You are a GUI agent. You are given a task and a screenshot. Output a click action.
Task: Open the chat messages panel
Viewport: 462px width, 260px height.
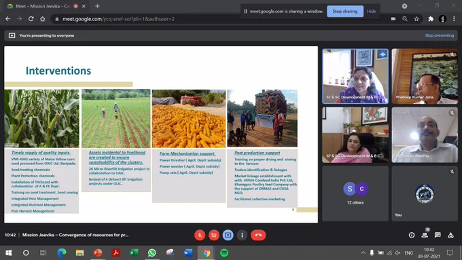pos(438,235)
